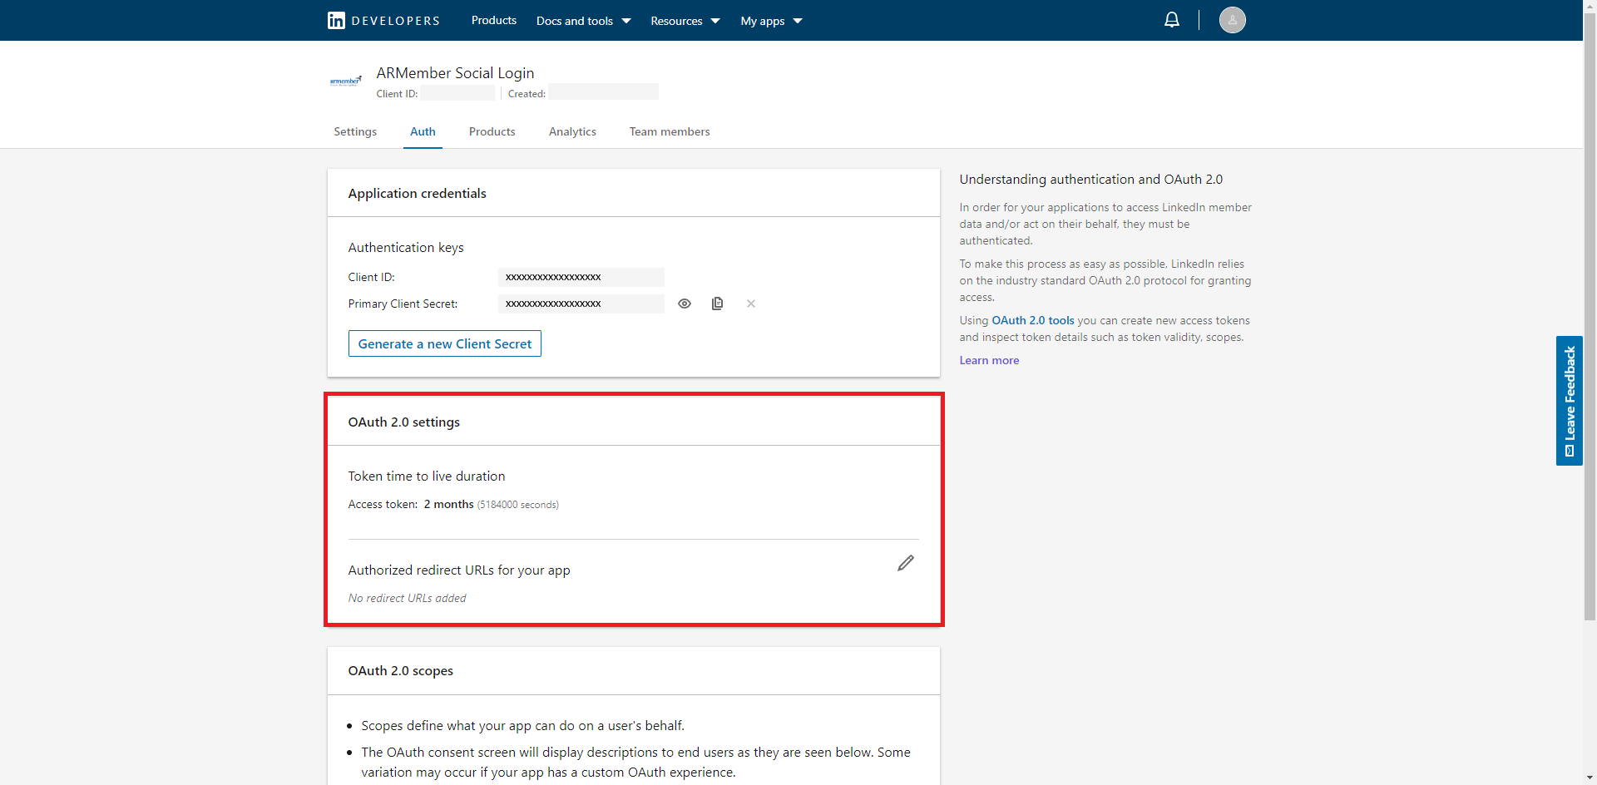Open the Leave Feedback panel
The image size is (1597, 785).
coord(1570,402)
